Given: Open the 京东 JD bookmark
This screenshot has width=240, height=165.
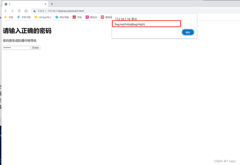Looking at the screenshot, I should [x=77, y=17].
